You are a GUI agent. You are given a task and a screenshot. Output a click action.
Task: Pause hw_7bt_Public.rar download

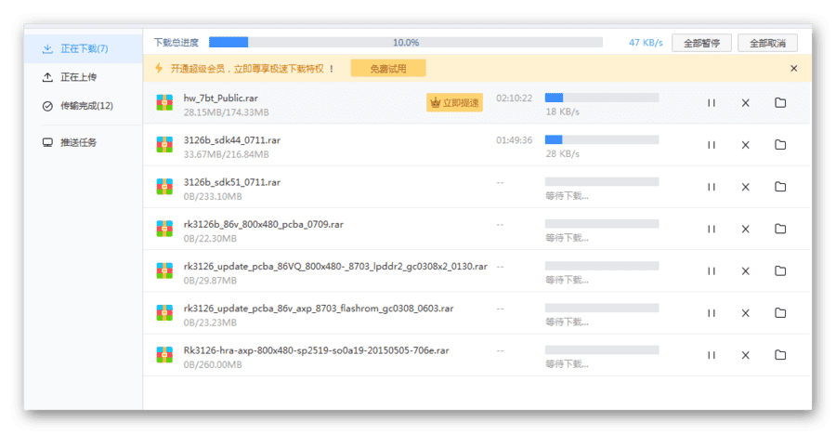(712, 103)
